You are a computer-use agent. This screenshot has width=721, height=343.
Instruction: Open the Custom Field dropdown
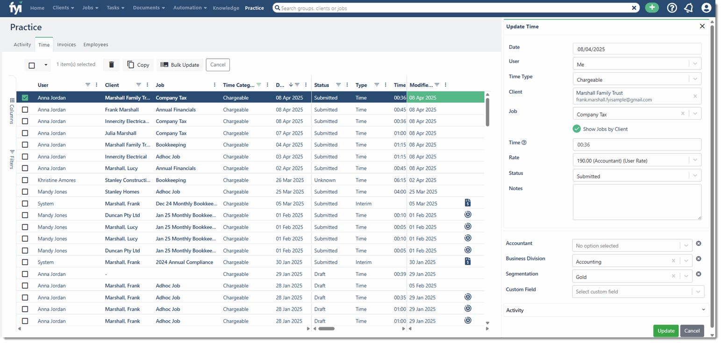pyautogui.click(x=638, y=291)
